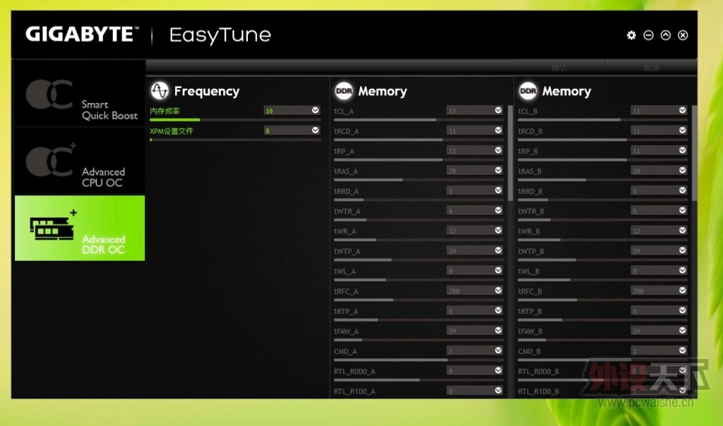Expand the tRTP_B dropdown
This screenshot has height=426, width=723.
coord(683,310)
